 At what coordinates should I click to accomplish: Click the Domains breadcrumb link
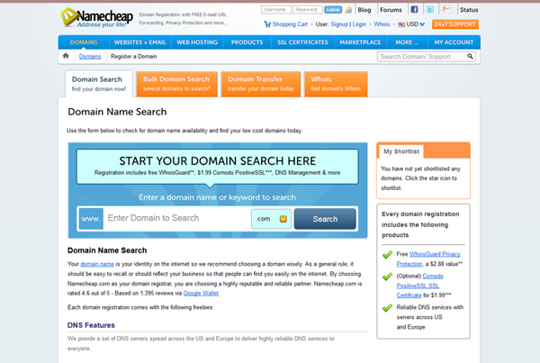pos(90,56)
